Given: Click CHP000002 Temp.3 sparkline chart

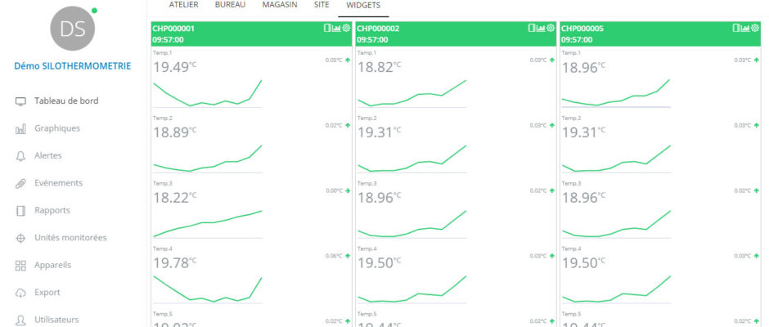Looking at the screenshot, I should pyautogui.click(x=411, y=224).
